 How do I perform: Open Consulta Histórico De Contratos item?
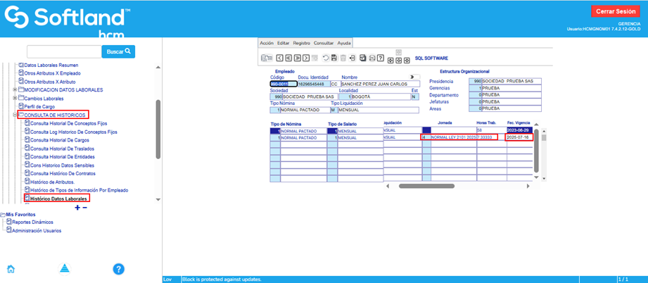tap(63, 173)
